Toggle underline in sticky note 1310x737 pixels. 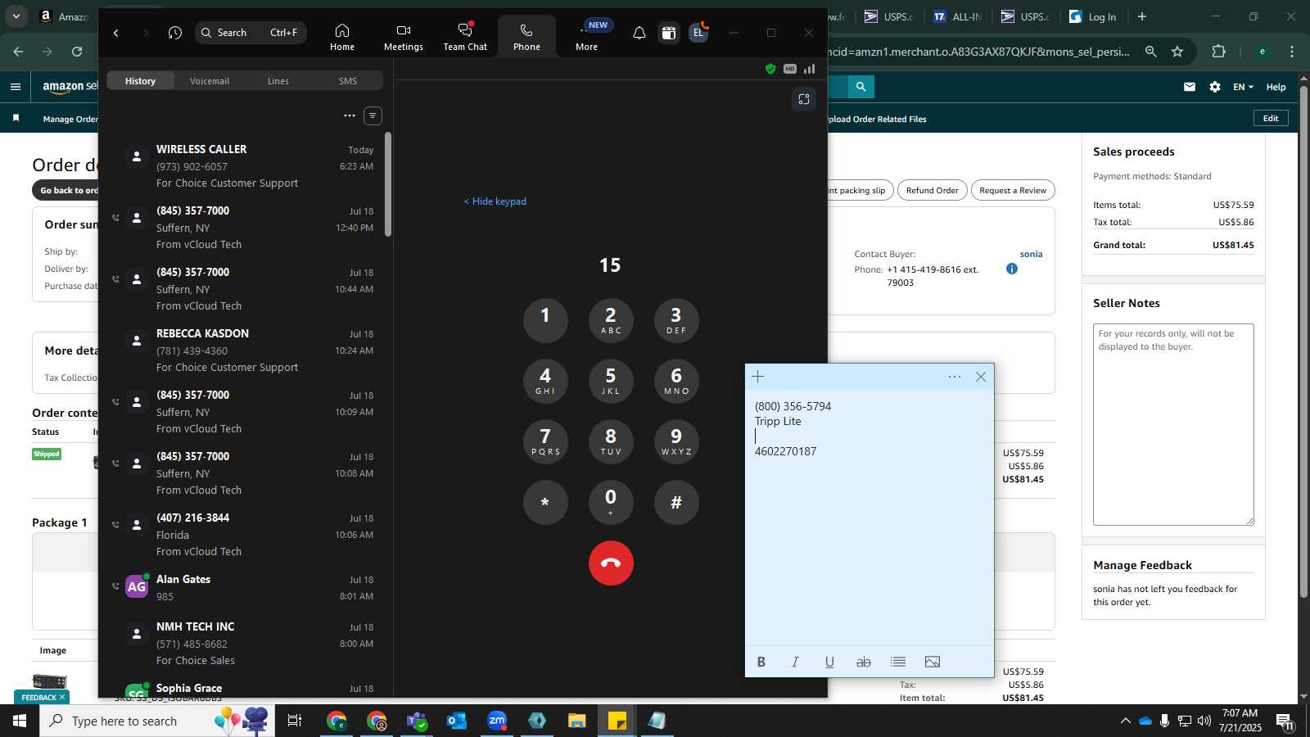pos(829,662)
